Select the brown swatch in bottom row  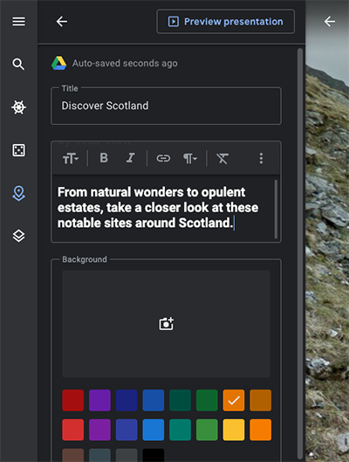(73, 455)
